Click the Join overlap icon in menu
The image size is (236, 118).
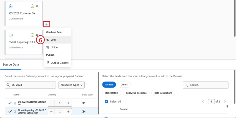pos(48,40)
